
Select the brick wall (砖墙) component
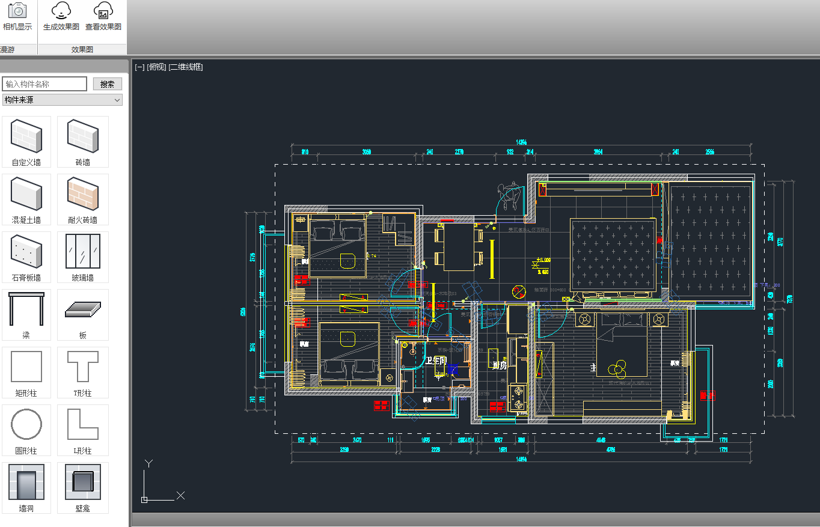point(83,142)
